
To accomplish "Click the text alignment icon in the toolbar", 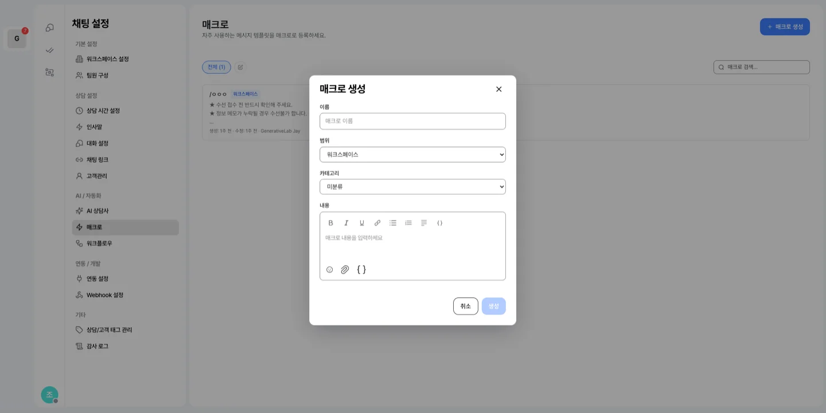I will pyautogui.click(x=424, y=223).
